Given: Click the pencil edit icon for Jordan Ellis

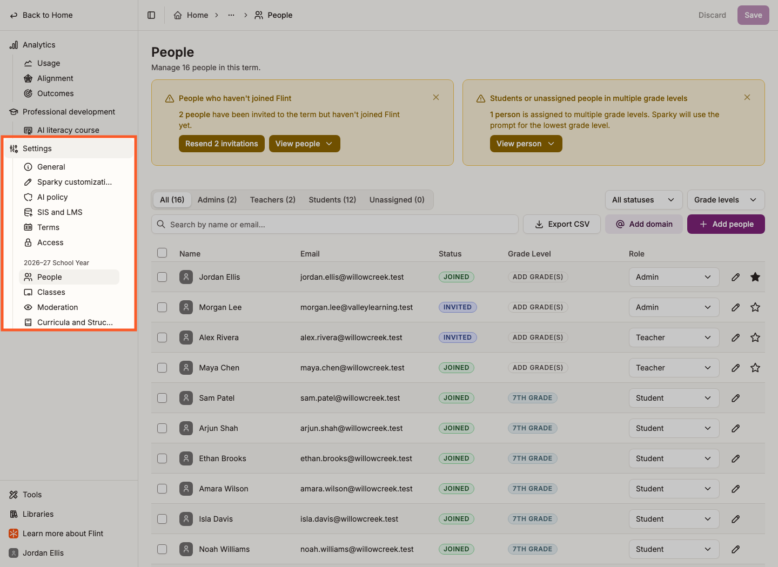Looking at the screenshot, I should 735,277.
